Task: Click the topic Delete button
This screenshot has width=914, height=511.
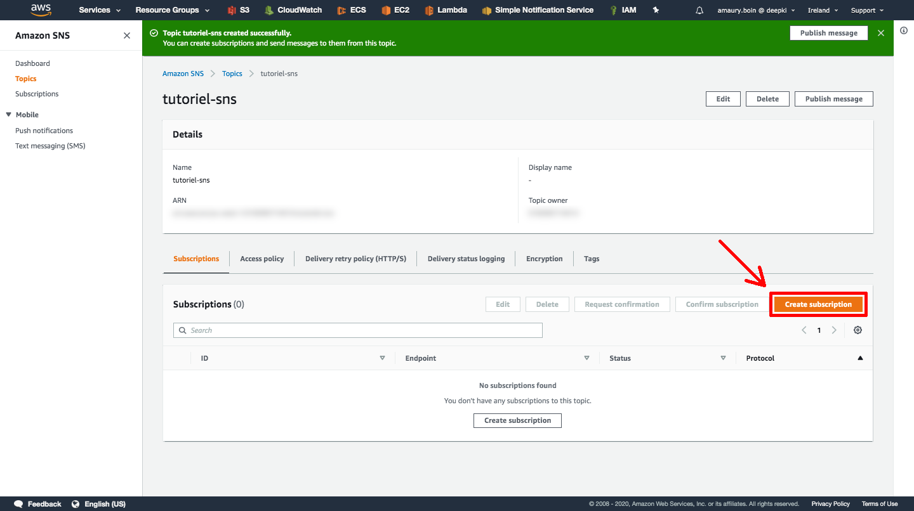Action: (x=767, y=99)
